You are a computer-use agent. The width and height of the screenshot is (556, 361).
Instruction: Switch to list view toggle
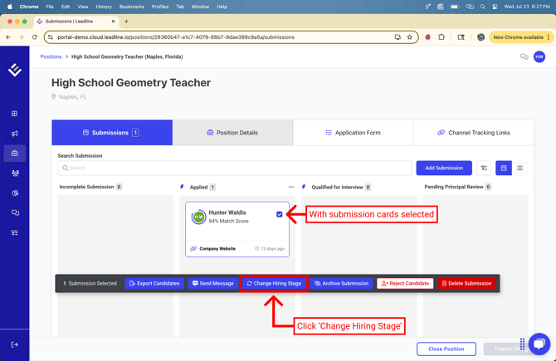tap(520, 168)
